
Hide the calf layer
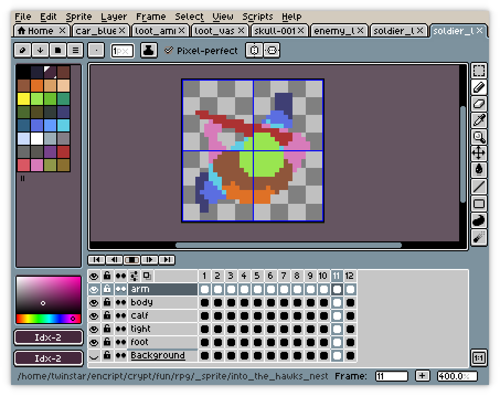click(94, 316)
